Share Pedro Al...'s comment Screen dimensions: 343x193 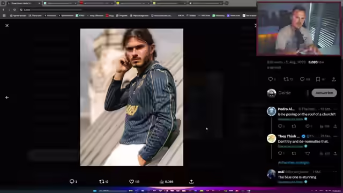coord(335,127)
